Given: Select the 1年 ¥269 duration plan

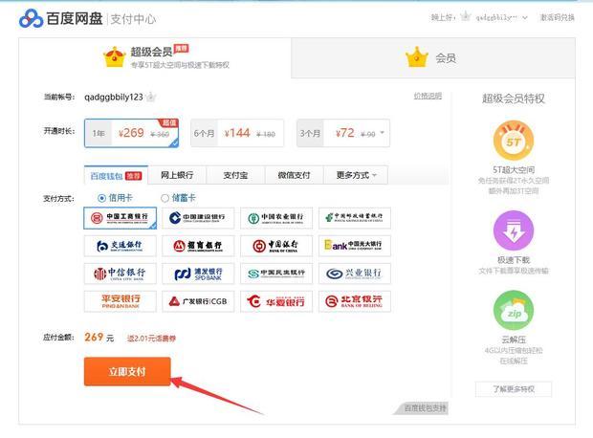Looking at the screenshot, I should (x=131, y=133).
